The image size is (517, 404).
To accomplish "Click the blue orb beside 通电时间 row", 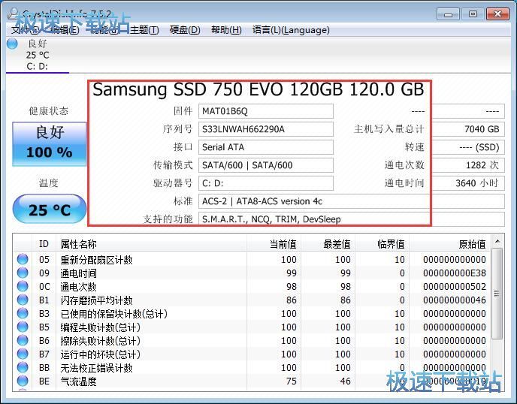I will 23,273.
